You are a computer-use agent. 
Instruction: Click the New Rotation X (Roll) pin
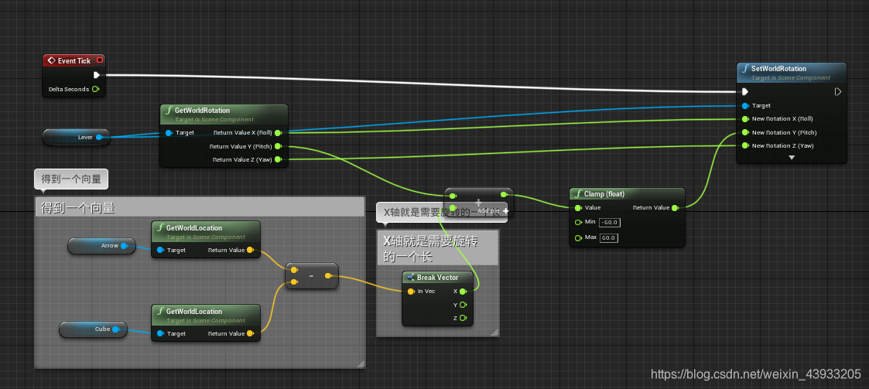click(x=745, y=118)
